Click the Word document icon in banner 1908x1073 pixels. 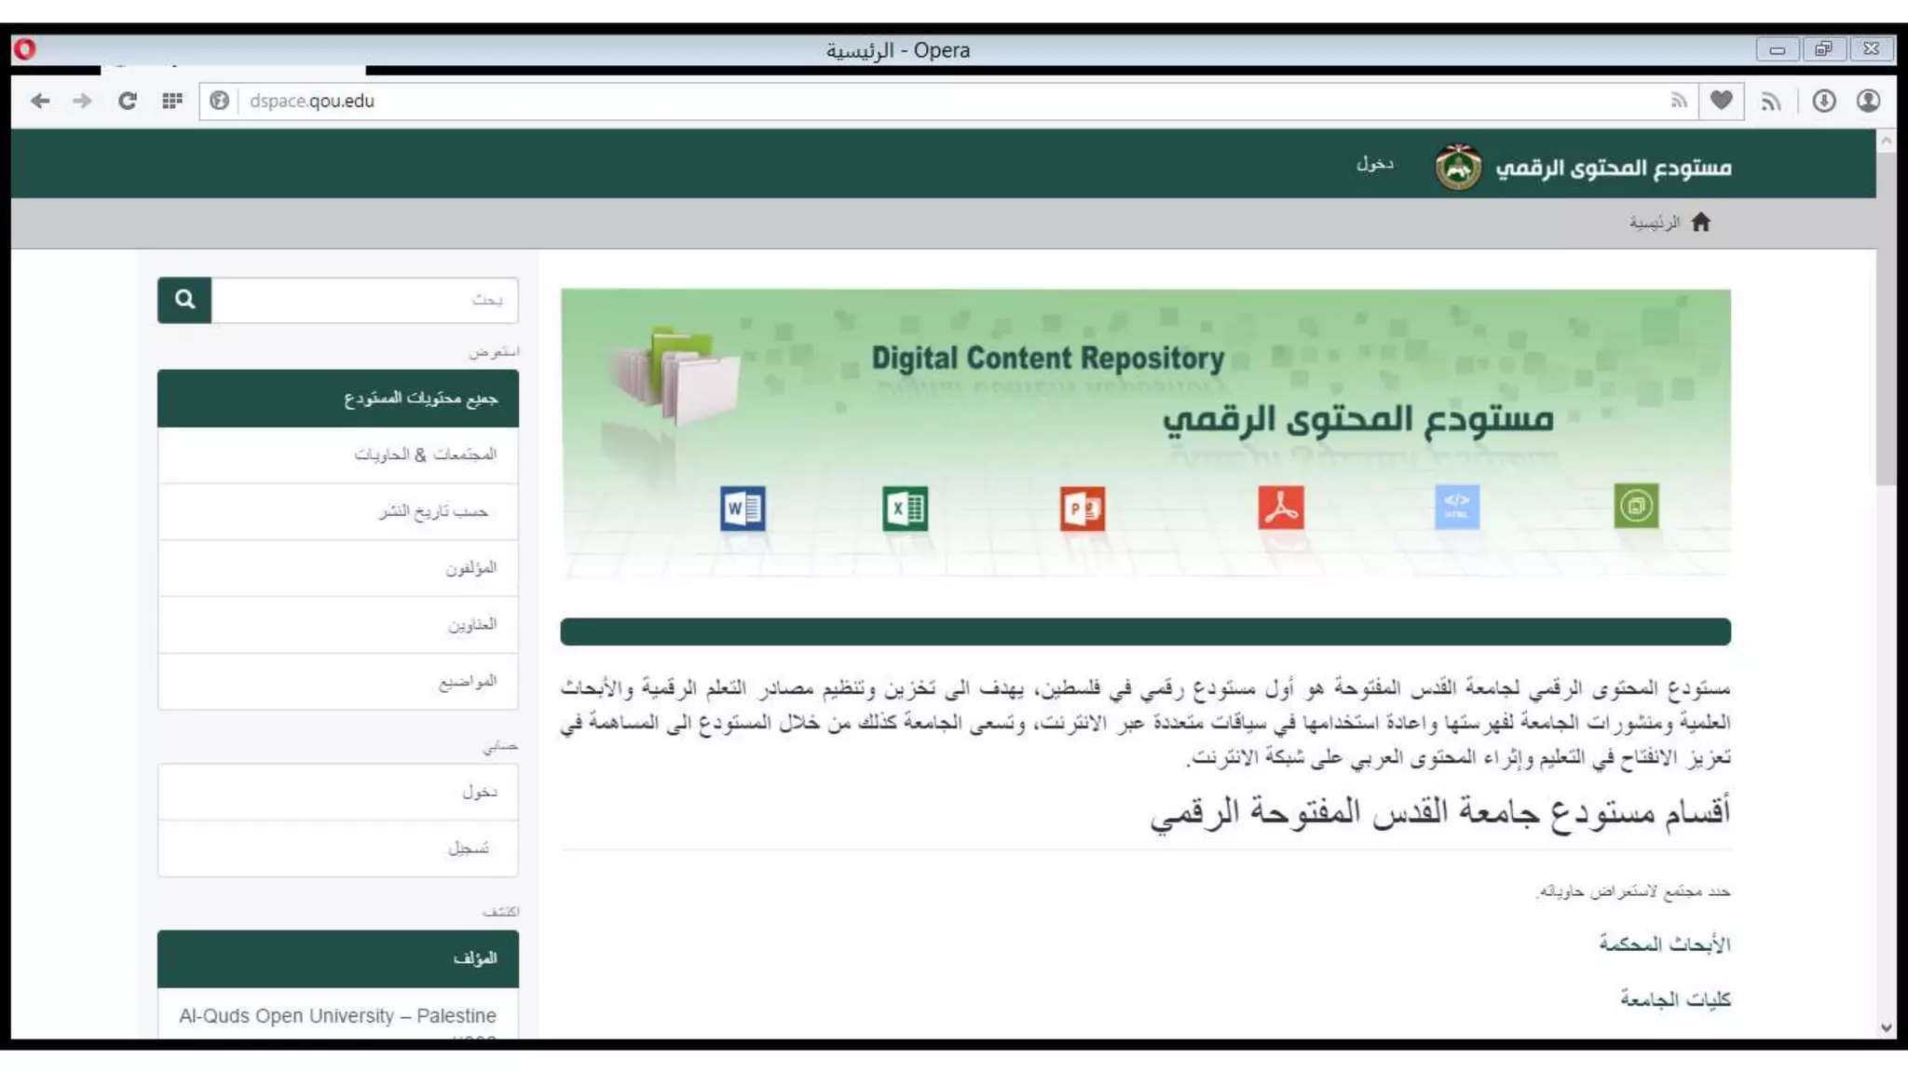pyautogui.click(x=743, y=509)
